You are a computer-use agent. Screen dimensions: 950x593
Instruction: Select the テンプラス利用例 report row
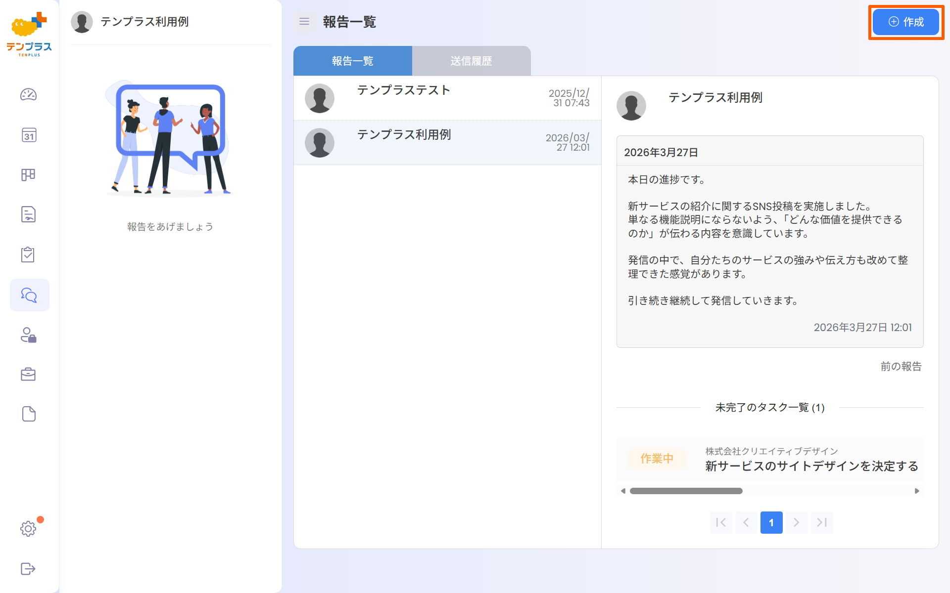(x=447, y=143)
